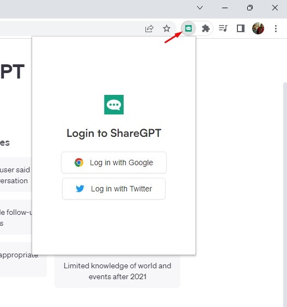This screenshot has width=287, height=307.
Task: Expand the tab search chevron
Action: [200, 8]
